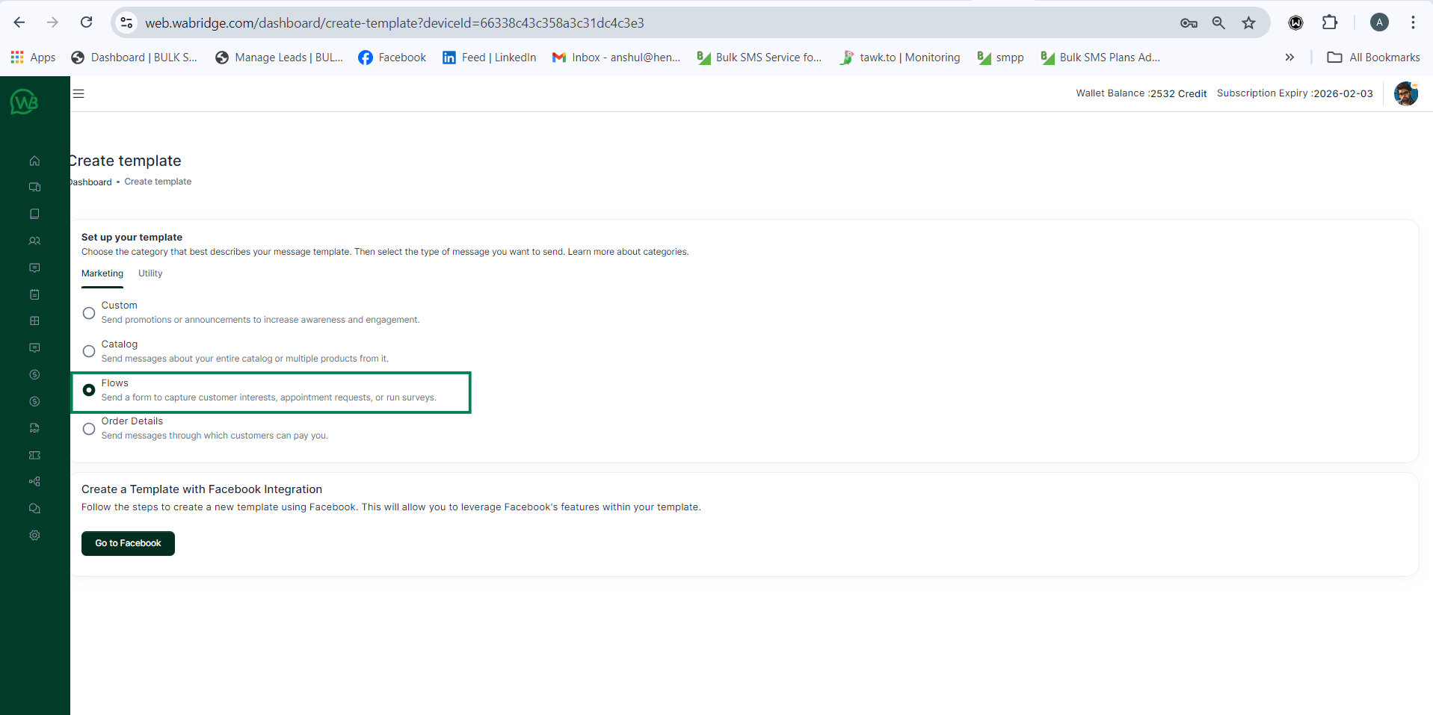
Task: Go back with the browser back arrow
Action: (x=19, y=22)
